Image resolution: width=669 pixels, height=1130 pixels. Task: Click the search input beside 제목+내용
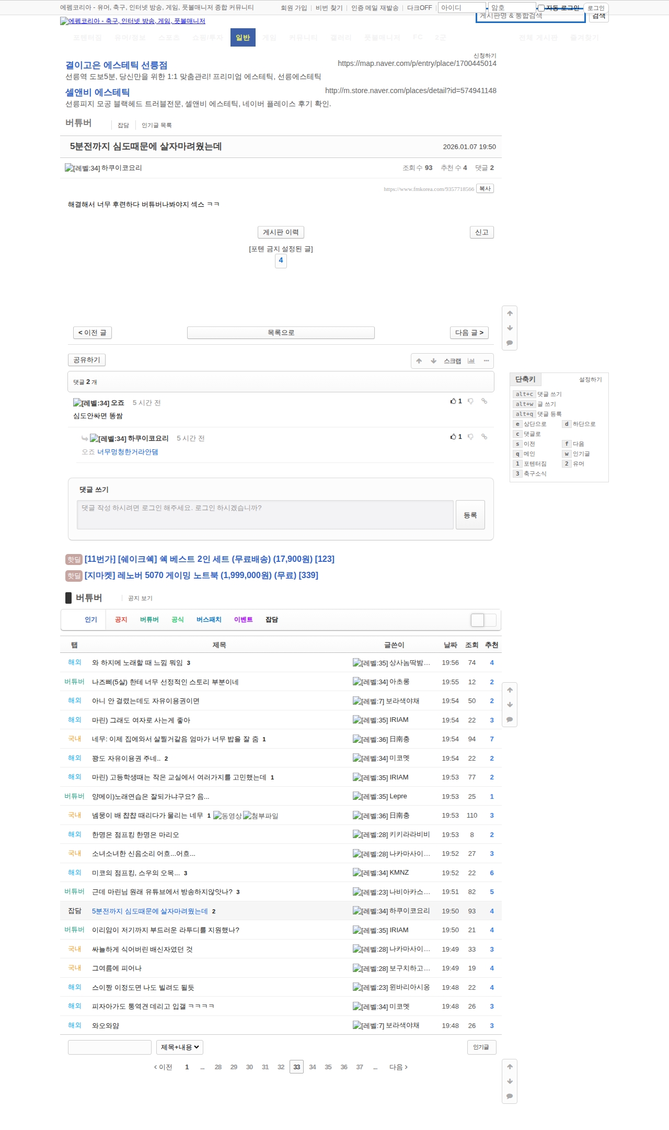110,1047
